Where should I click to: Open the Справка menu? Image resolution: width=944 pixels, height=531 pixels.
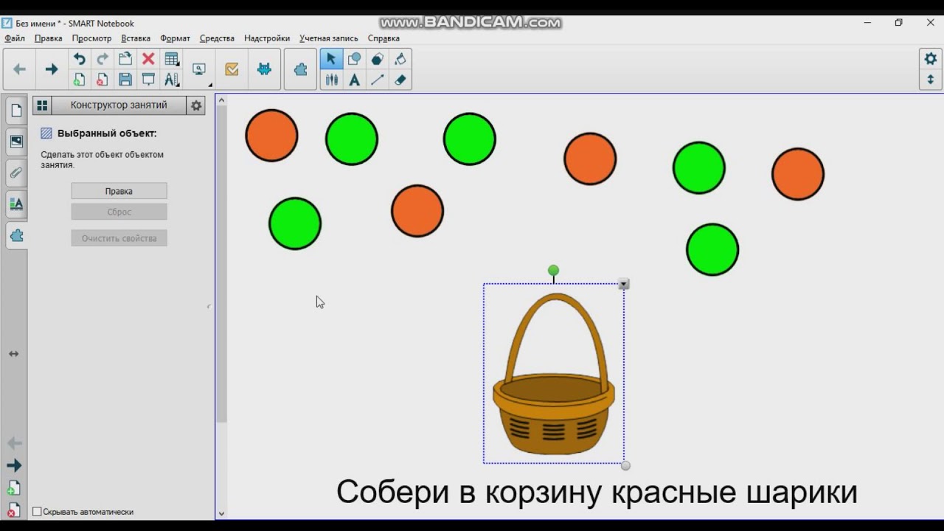(x=383, y=38)
